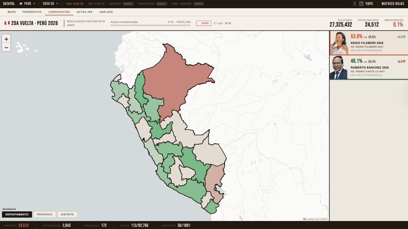The image size is (408, 229).
Task: Click the +4.4 PP change value
Action: [401, 37]
